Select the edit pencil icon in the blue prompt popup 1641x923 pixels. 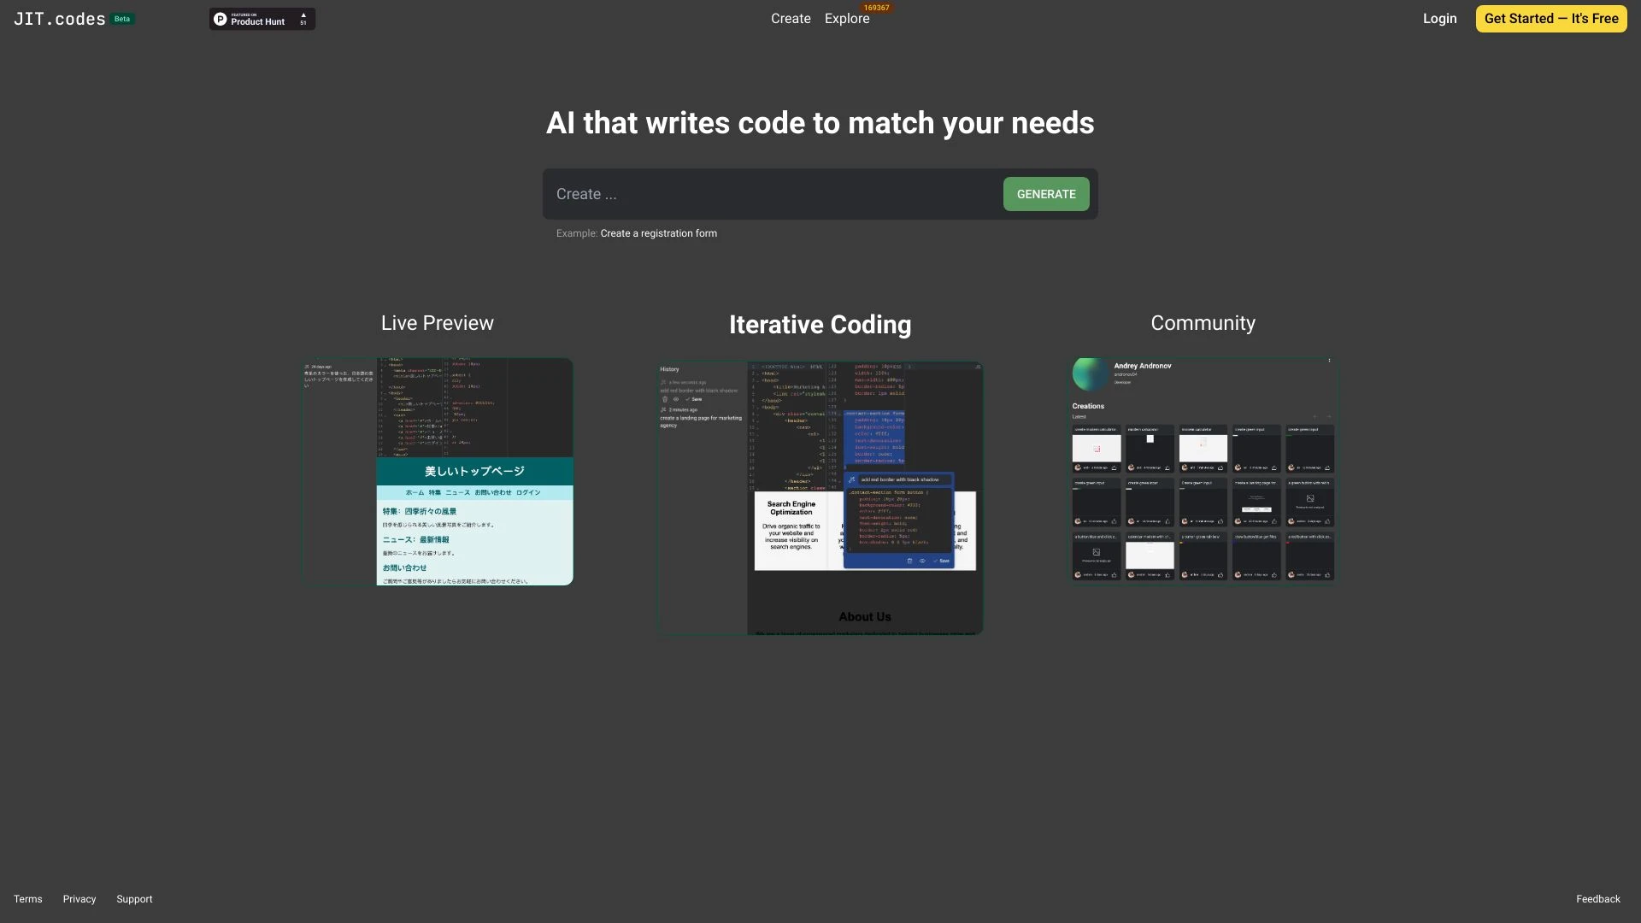click(850, 480)
